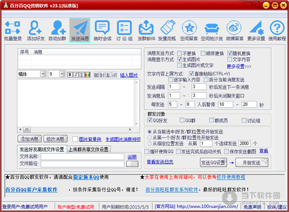This screenshot has height=212, width=289.
Task: Uncheck the 随机更换 option
Action: [x=229, y=53]
